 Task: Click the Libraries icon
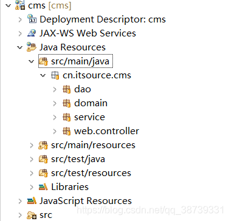[x=43, y=187]
